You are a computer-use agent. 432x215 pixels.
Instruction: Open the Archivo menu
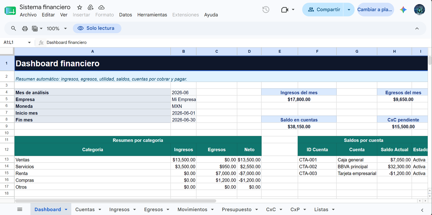pyautogui.click(x=28, y=15)
